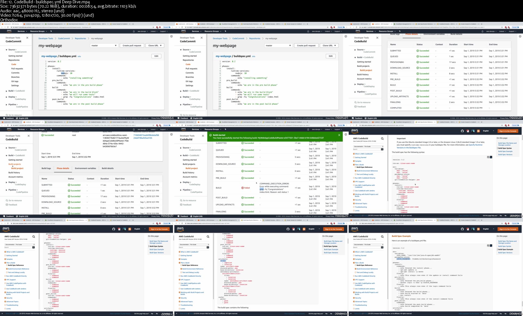
Task: Open the Build Spec Versions link, 00:07:58 frame
Action: (505, 253)
